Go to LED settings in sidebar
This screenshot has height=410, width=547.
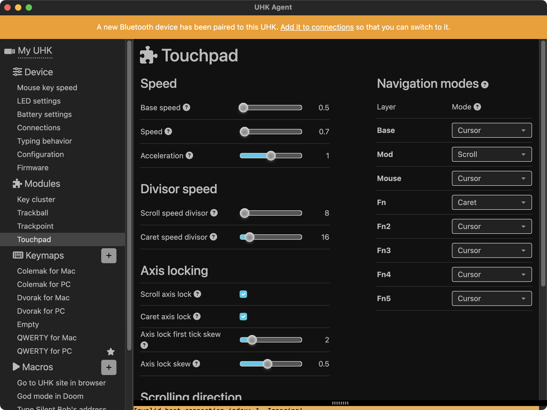tap(39, 101)
